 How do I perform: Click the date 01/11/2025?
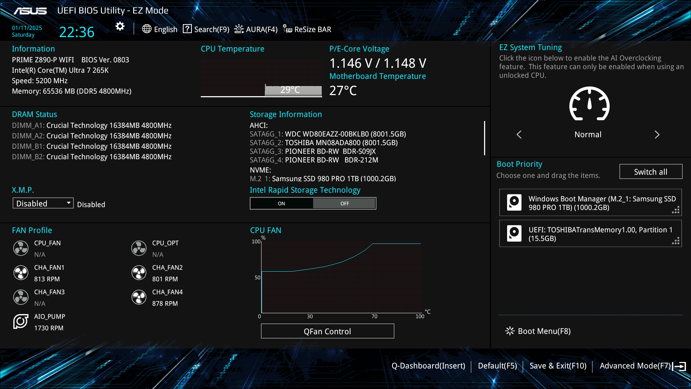click(x=27, y=28)
